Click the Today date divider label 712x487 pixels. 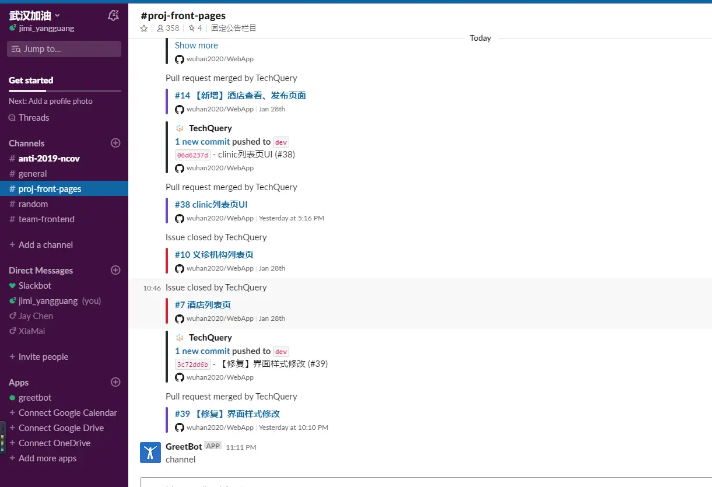pos(480,38)
